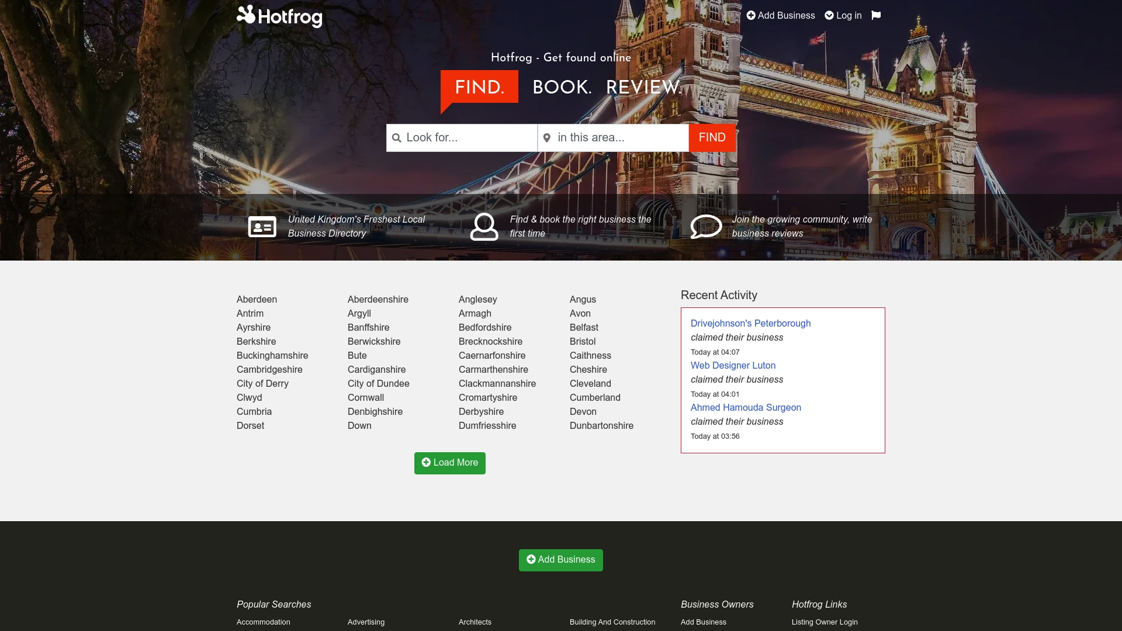Open Drivejohnson's Peterborough listing

point(750,323)
